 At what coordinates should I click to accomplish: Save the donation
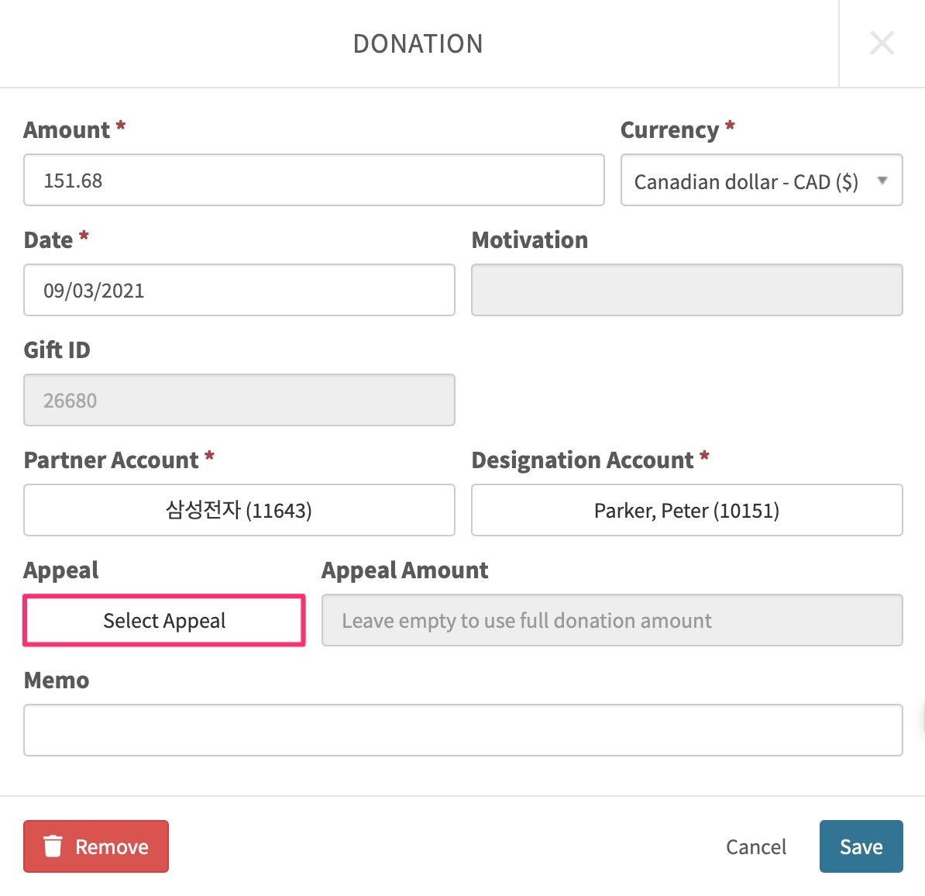[x=861, y=846]
